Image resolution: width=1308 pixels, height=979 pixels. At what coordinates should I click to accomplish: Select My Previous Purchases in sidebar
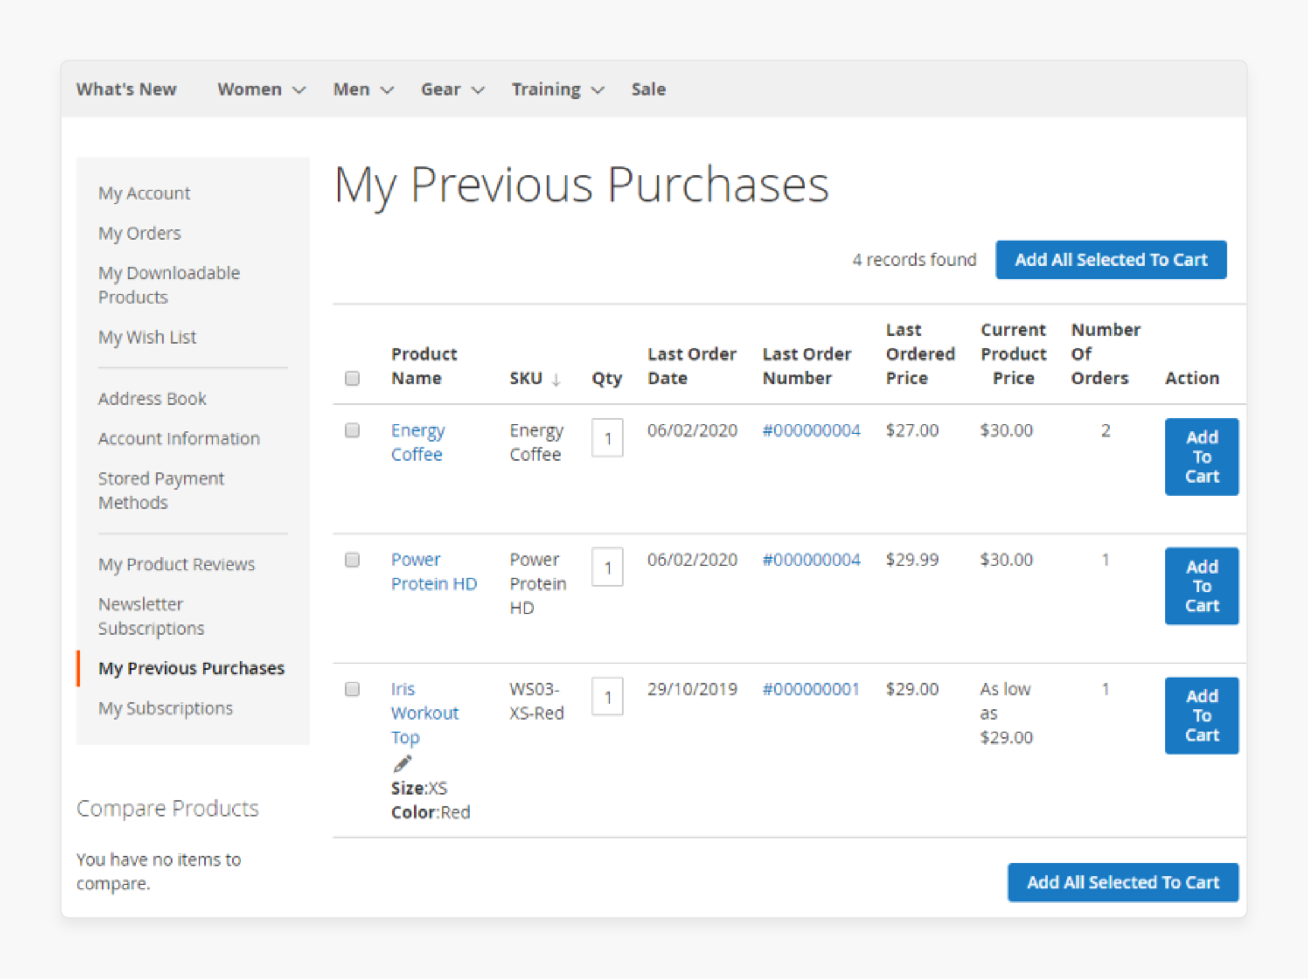[x=192, y=668]
